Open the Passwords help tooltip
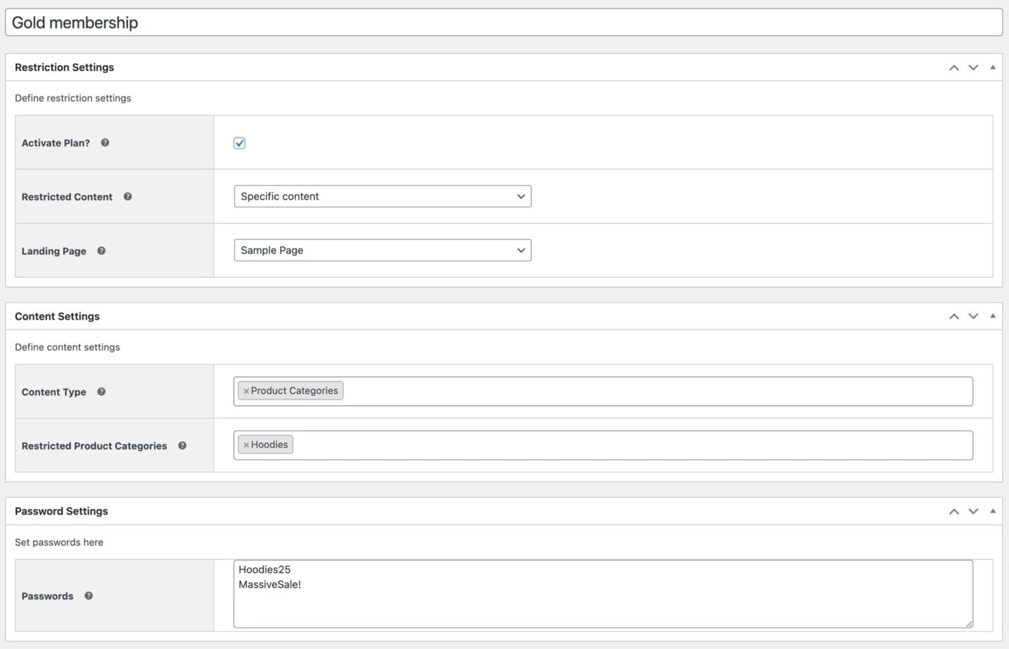The image size is (1009, 649). 89,596
